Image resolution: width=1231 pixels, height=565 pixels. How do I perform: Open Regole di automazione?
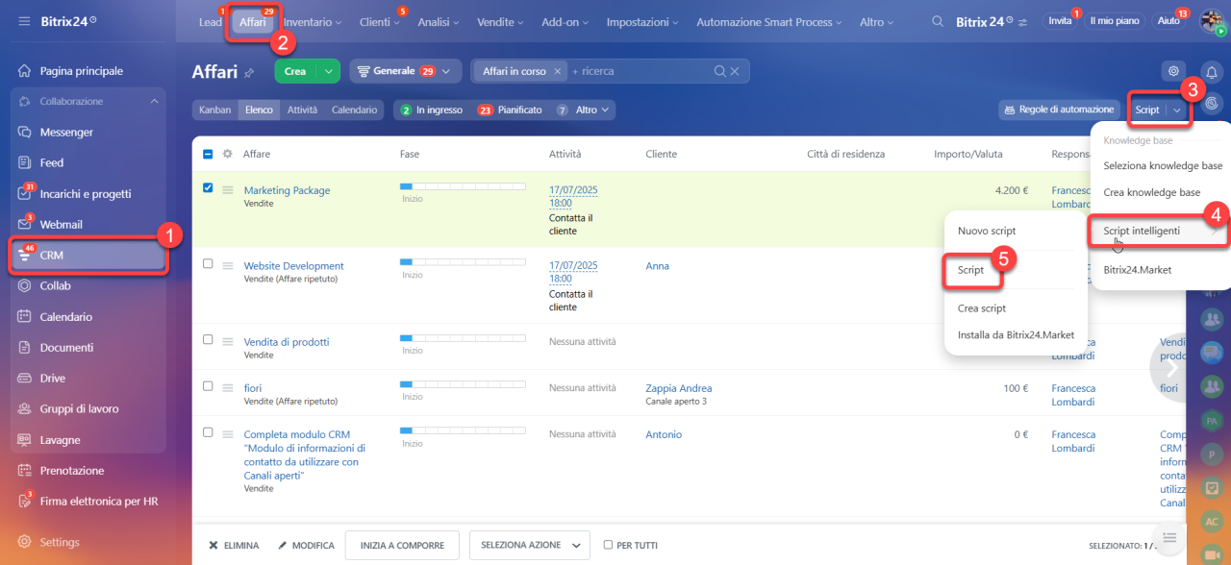1058,110
